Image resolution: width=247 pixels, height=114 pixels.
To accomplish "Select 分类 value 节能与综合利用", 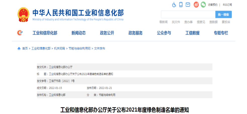I will click(x=107, y=95).
